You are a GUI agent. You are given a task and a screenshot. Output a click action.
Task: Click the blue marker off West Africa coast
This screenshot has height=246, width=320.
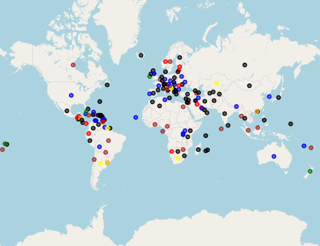(136, 117)
